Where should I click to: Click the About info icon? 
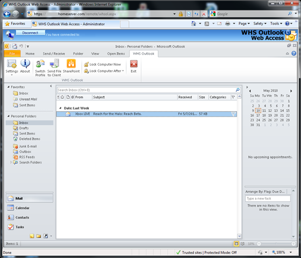pyautogui.click(x=25, y=64)
